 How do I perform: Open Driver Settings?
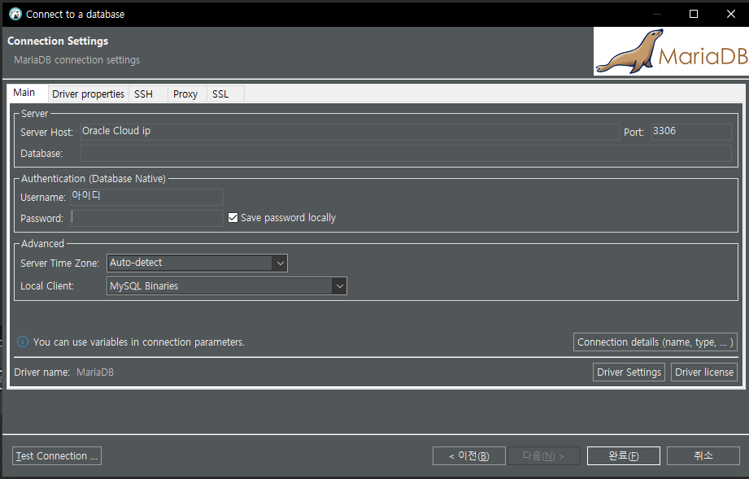click(629, 372)
